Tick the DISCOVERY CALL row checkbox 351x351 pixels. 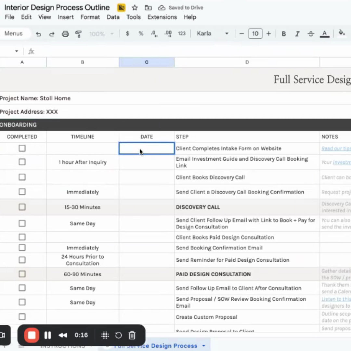click(22, 207)
